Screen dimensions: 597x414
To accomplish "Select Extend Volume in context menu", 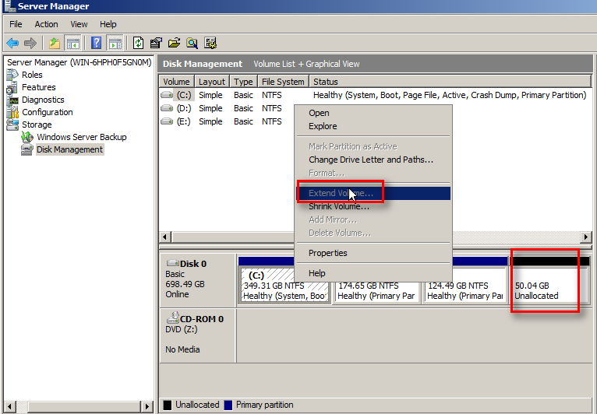I will pyautogui.click(x=373, y=193).
